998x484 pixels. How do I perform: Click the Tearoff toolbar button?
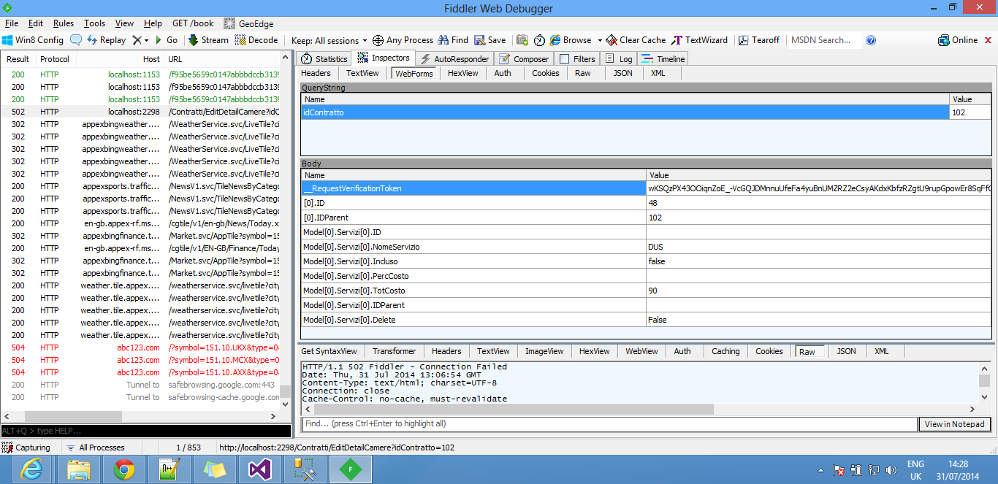(759, 40)
